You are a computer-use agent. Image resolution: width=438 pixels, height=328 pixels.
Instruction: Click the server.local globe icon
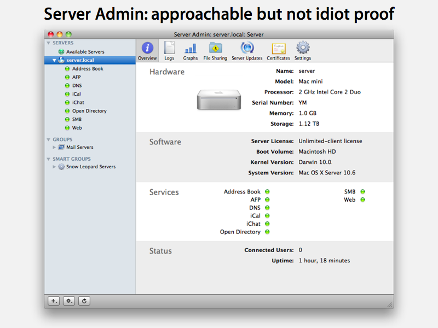61,60
